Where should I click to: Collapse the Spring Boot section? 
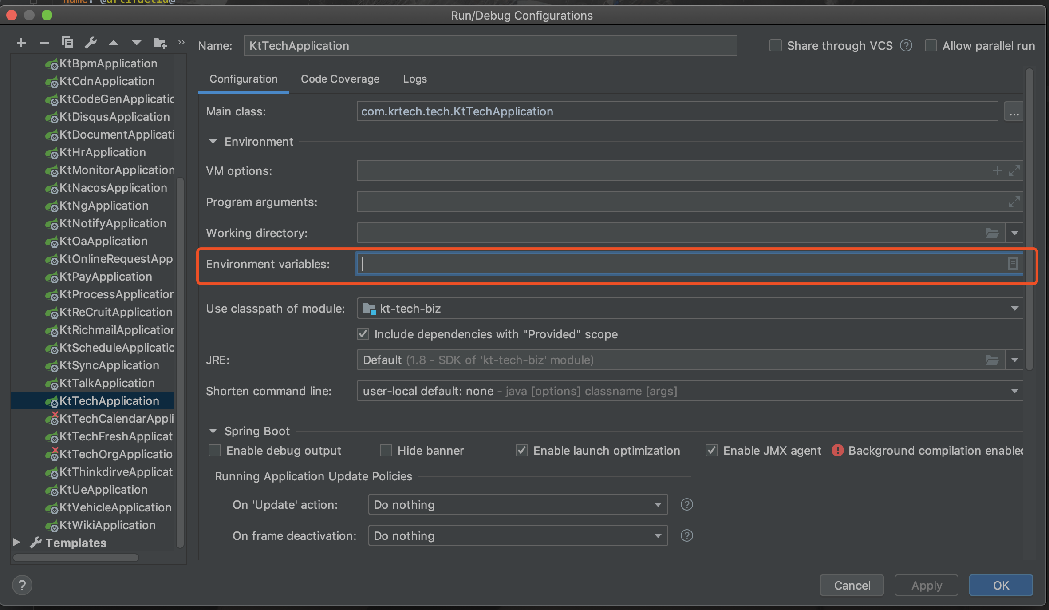click(x=213, y=431)
